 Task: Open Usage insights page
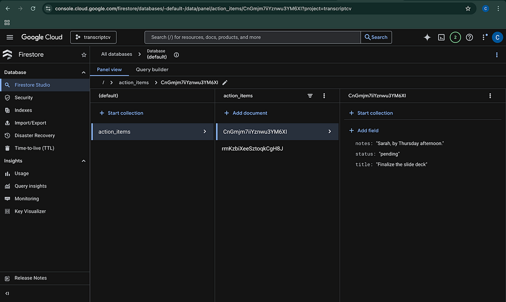[x=45, y=173]
